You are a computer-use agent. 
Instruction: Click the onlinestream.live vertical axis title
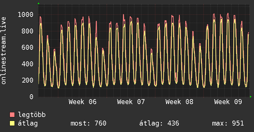coord(4,51)
